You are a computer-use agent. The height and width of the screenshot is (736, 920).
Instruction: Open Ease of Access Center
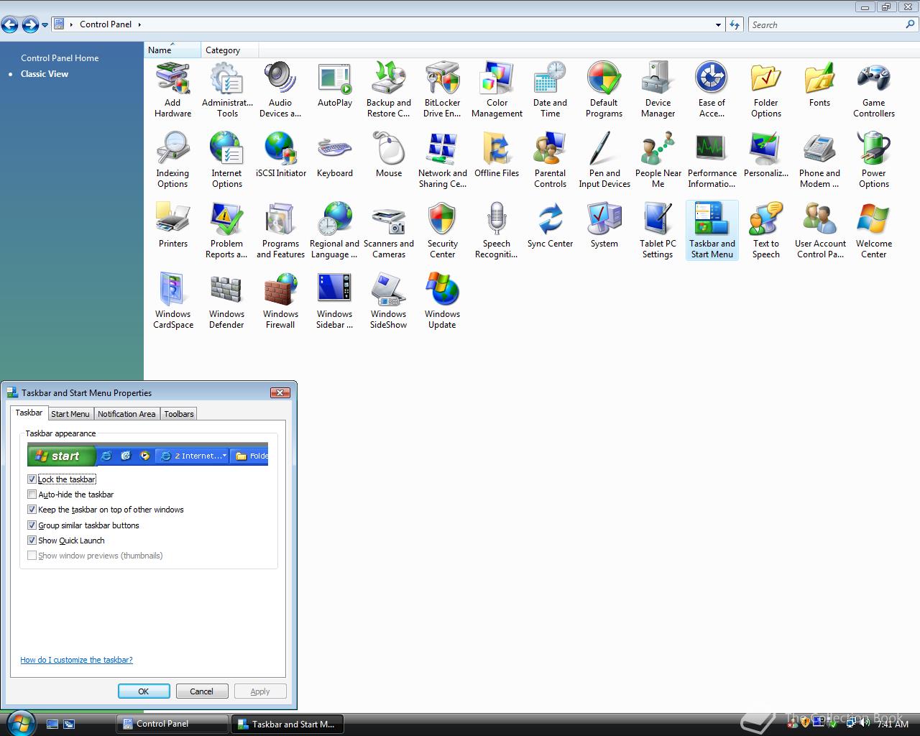712,90
